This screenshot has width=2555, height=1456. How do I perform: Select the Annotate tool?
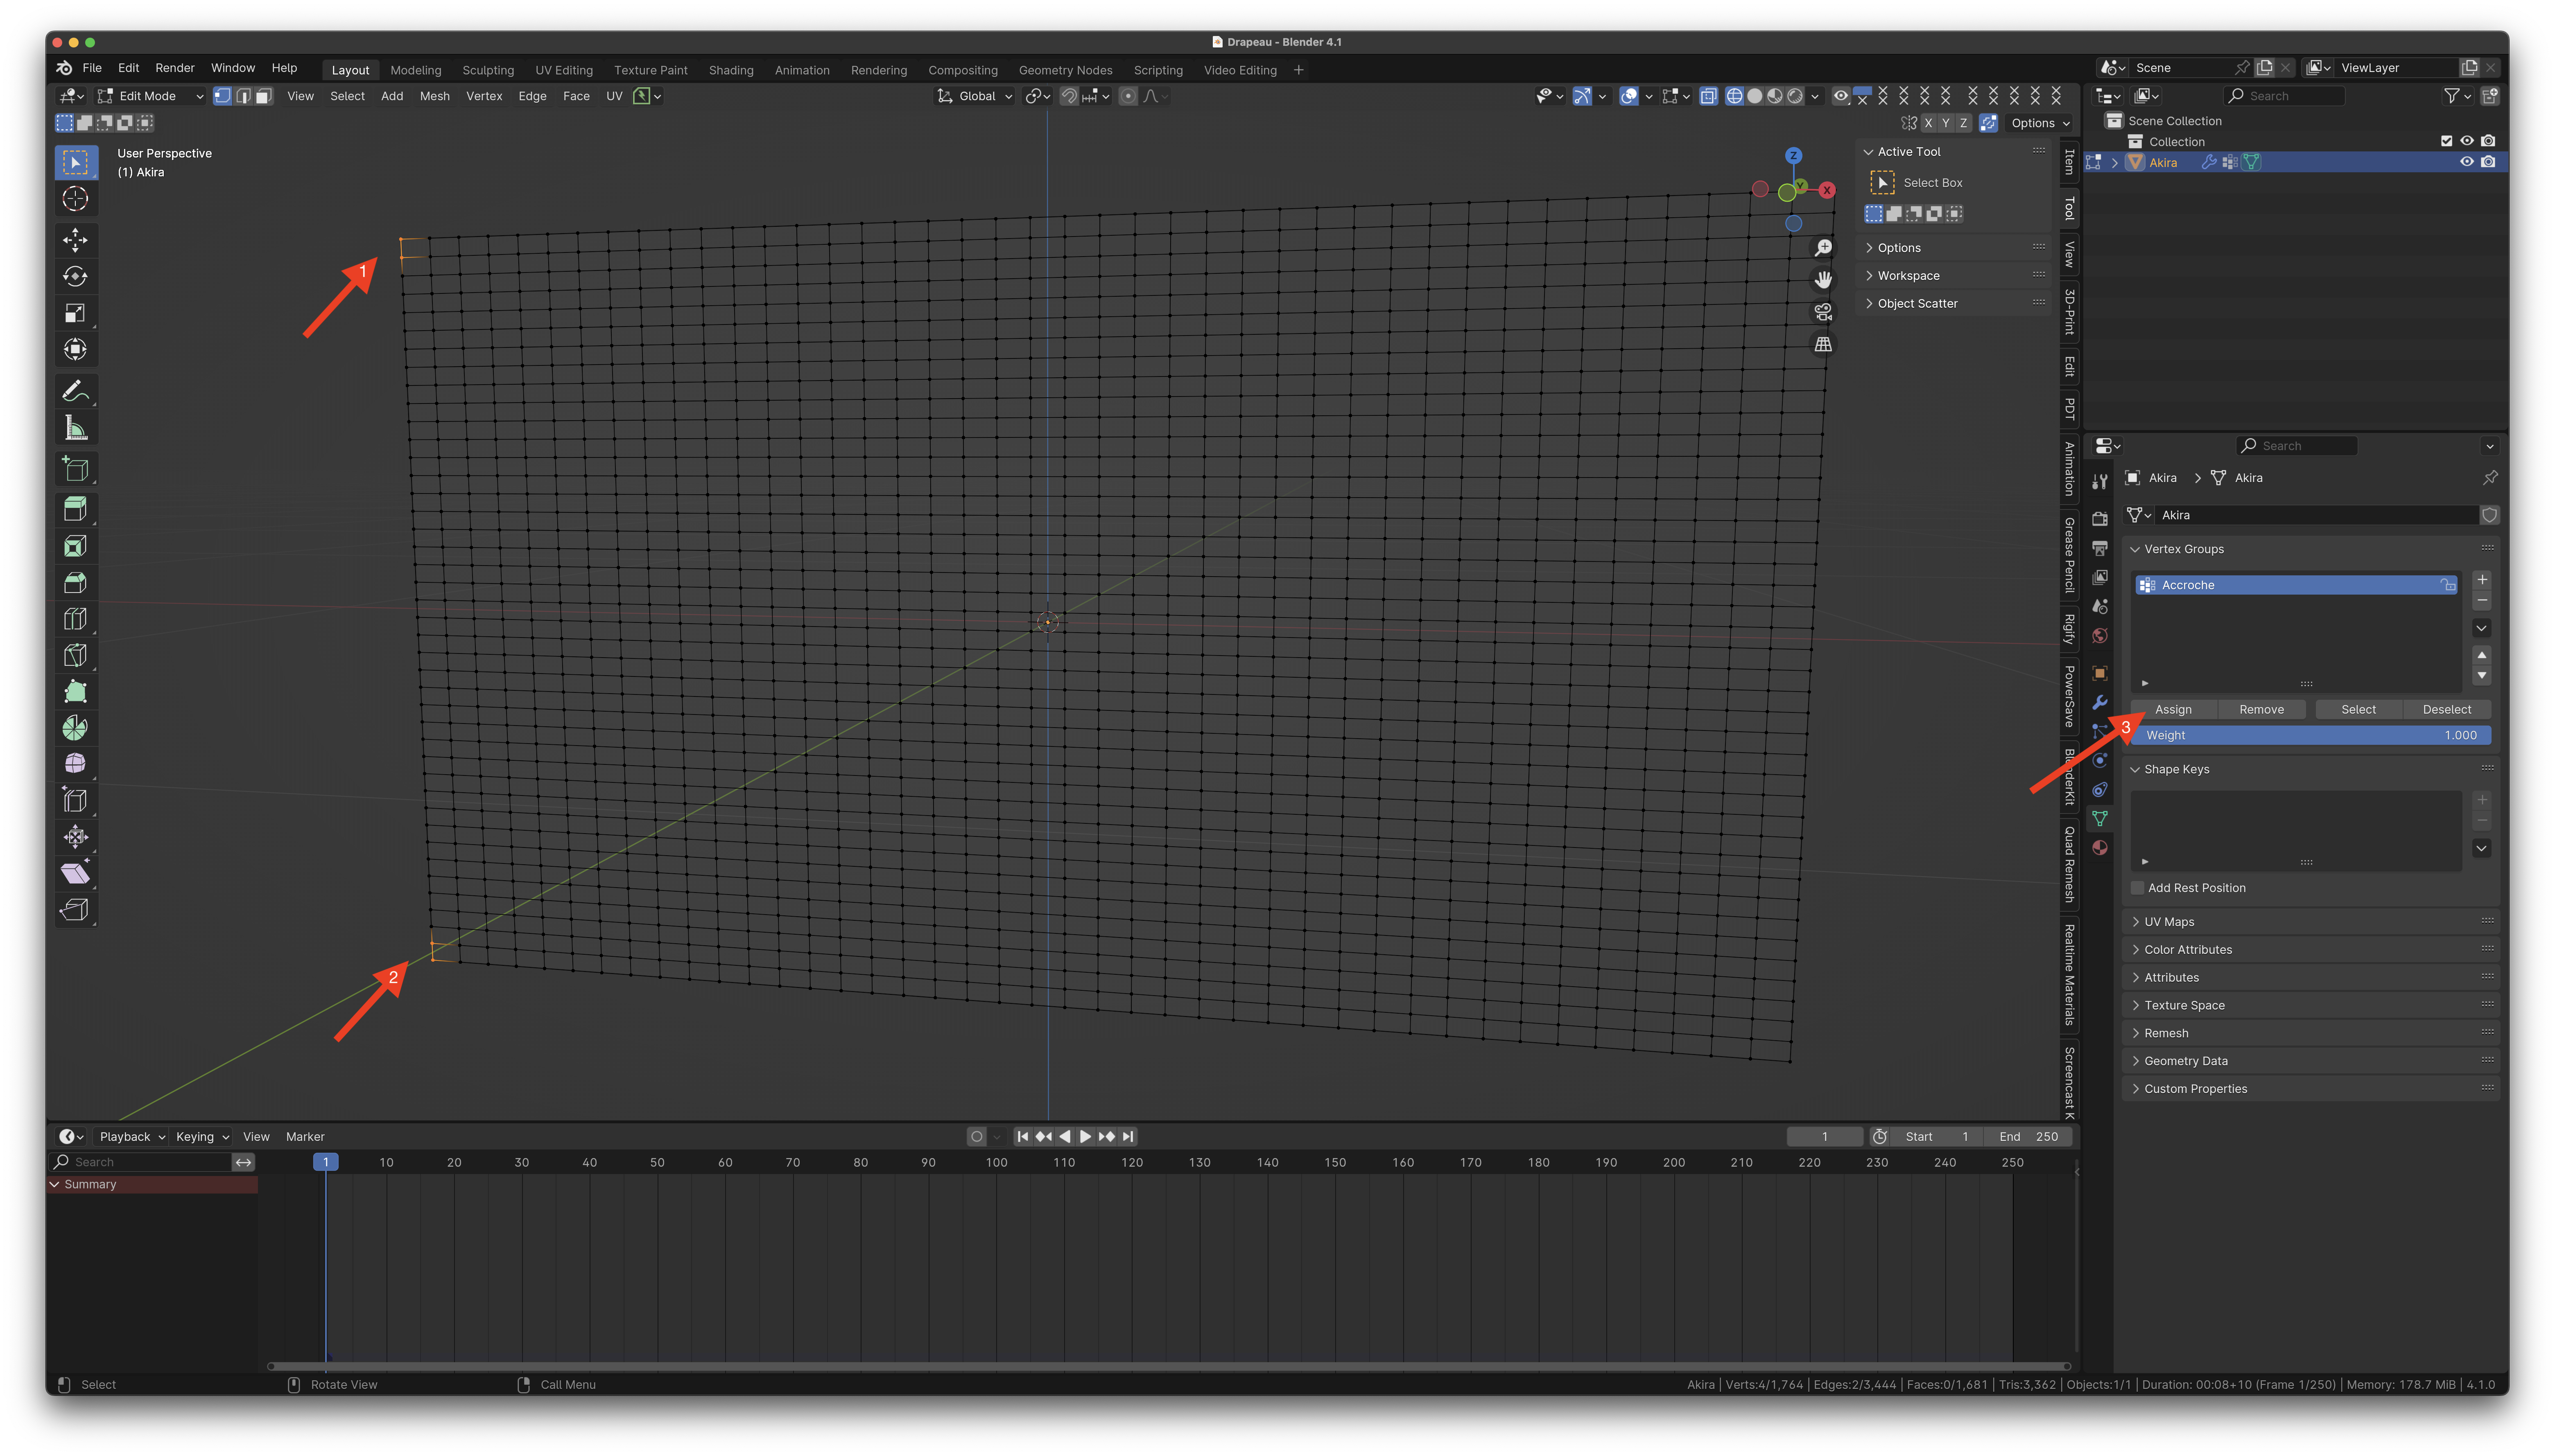coord(75,391)
